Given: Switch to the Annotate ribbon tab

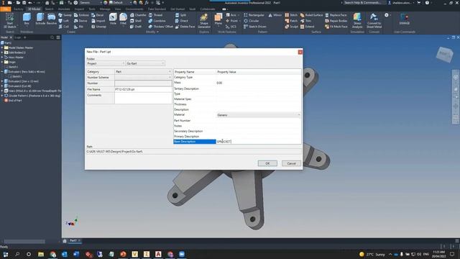Looking at the screenshot, I should pyautogui.click(x=64, y=9).
